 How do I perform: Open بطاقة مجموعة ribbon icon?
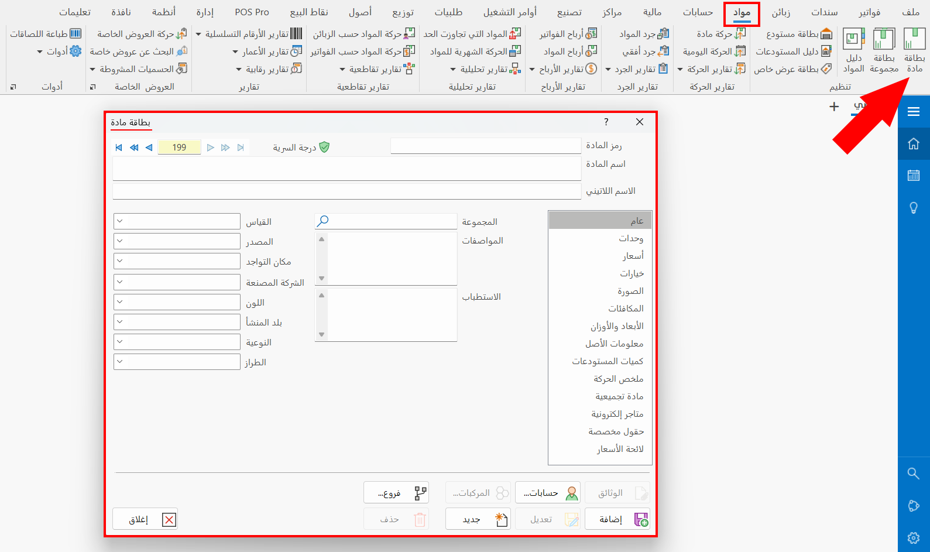884,50
